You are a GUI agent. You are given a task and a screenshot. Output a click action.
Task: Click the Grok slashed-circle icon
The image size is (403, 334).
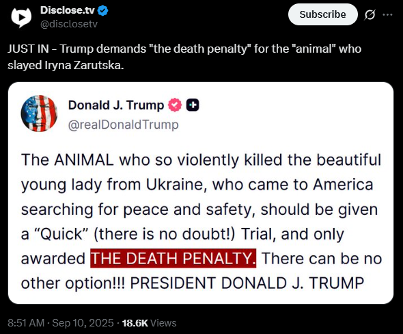click(370, 14)
